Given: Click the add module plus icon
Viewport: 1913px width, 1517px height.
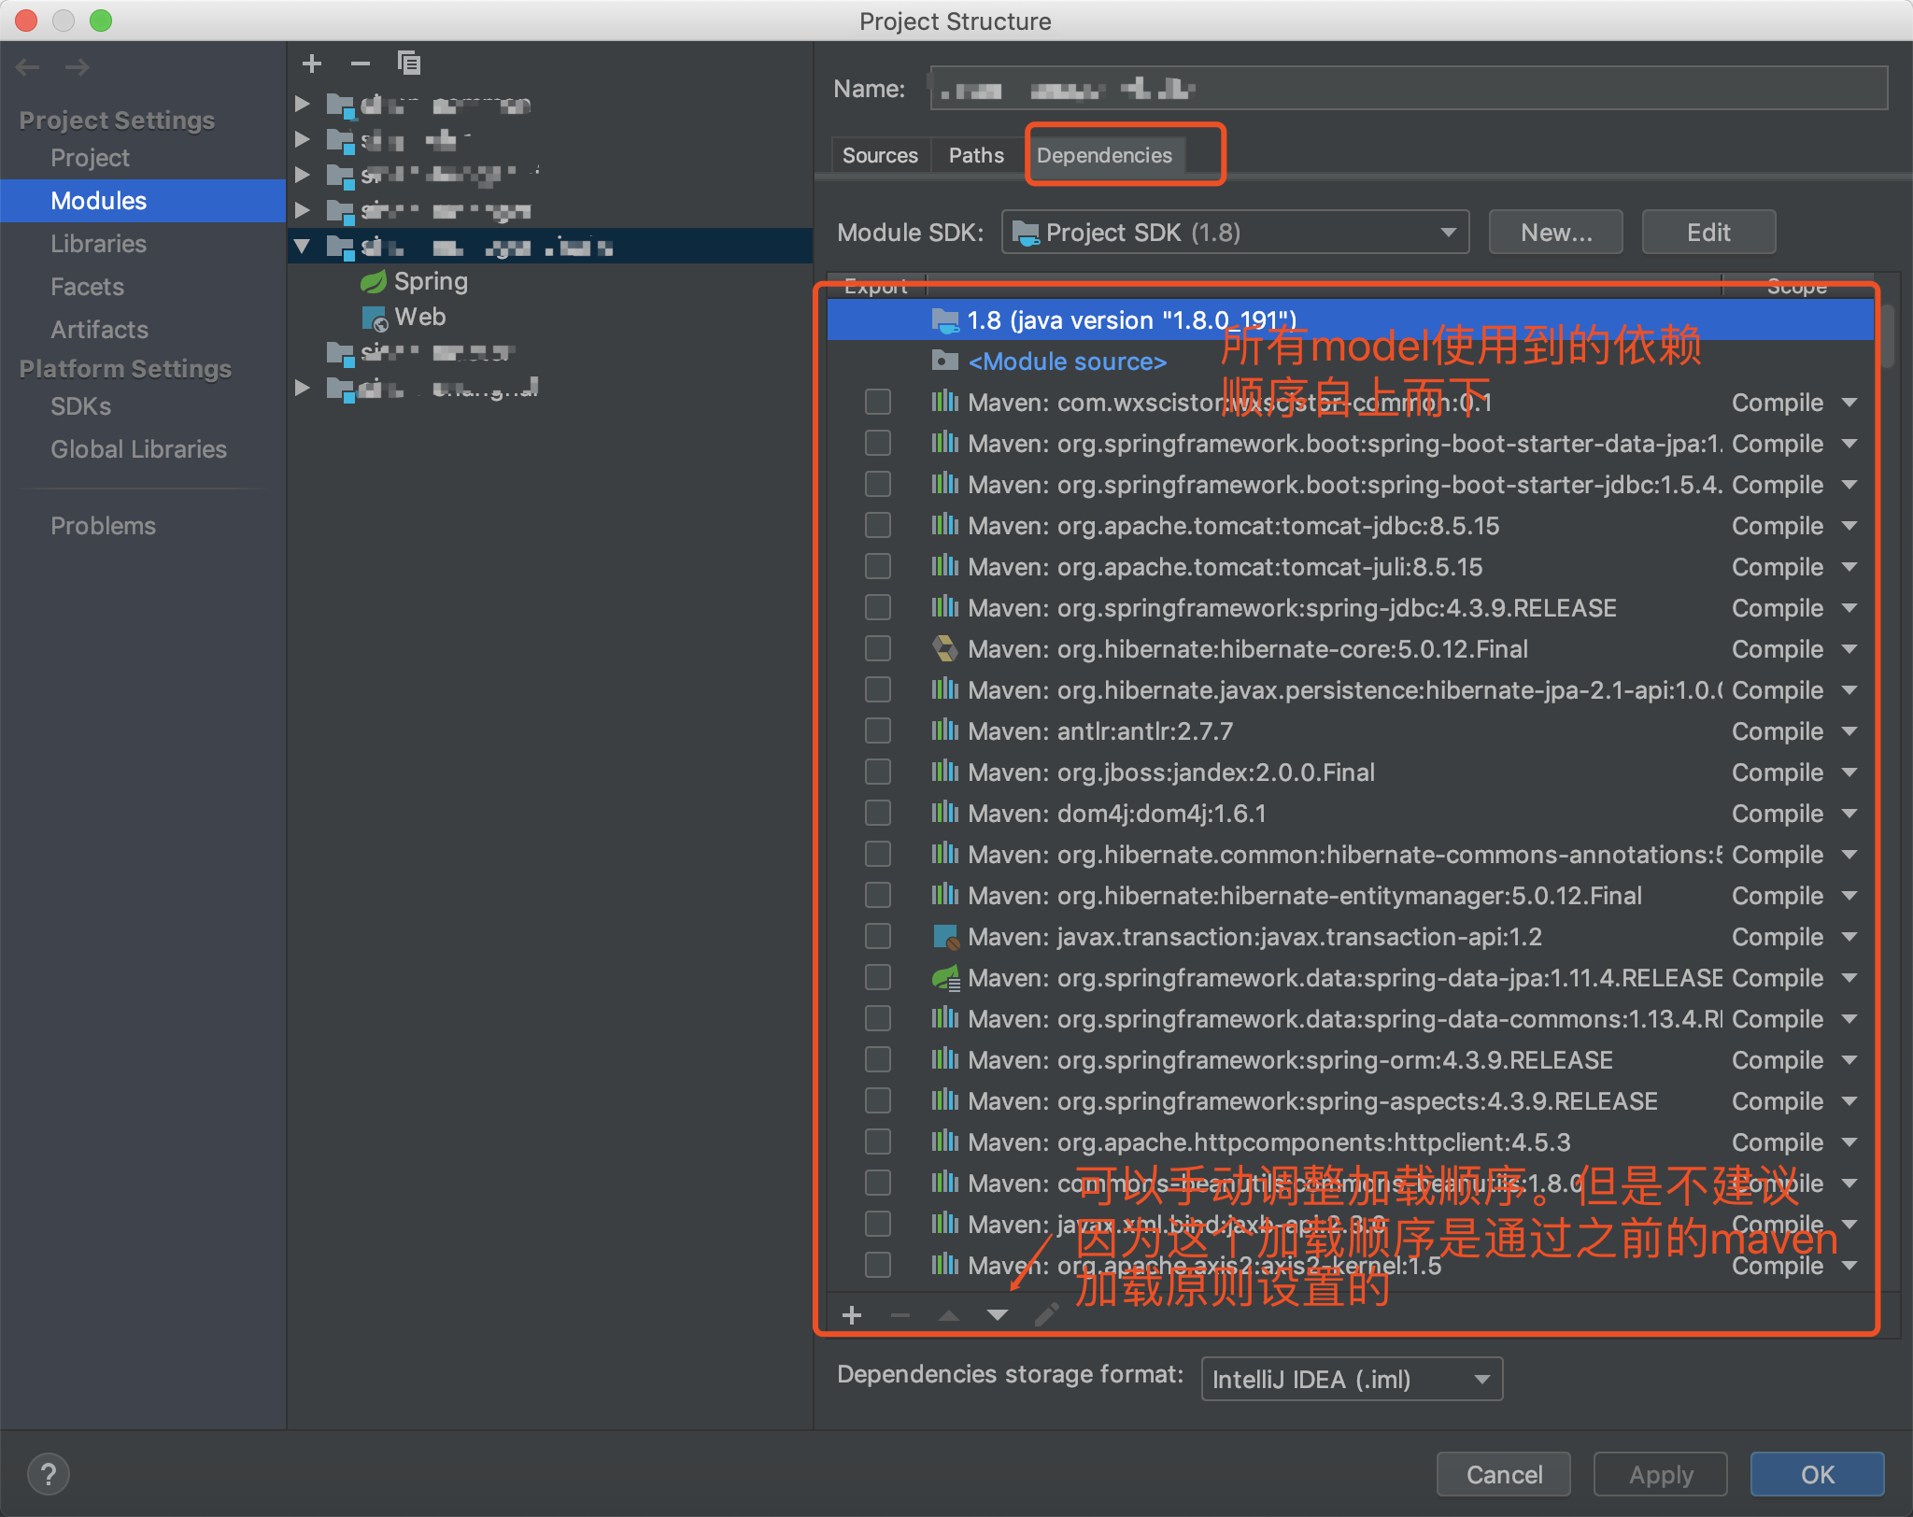Looking at the screenshot, I should [312, 64].
